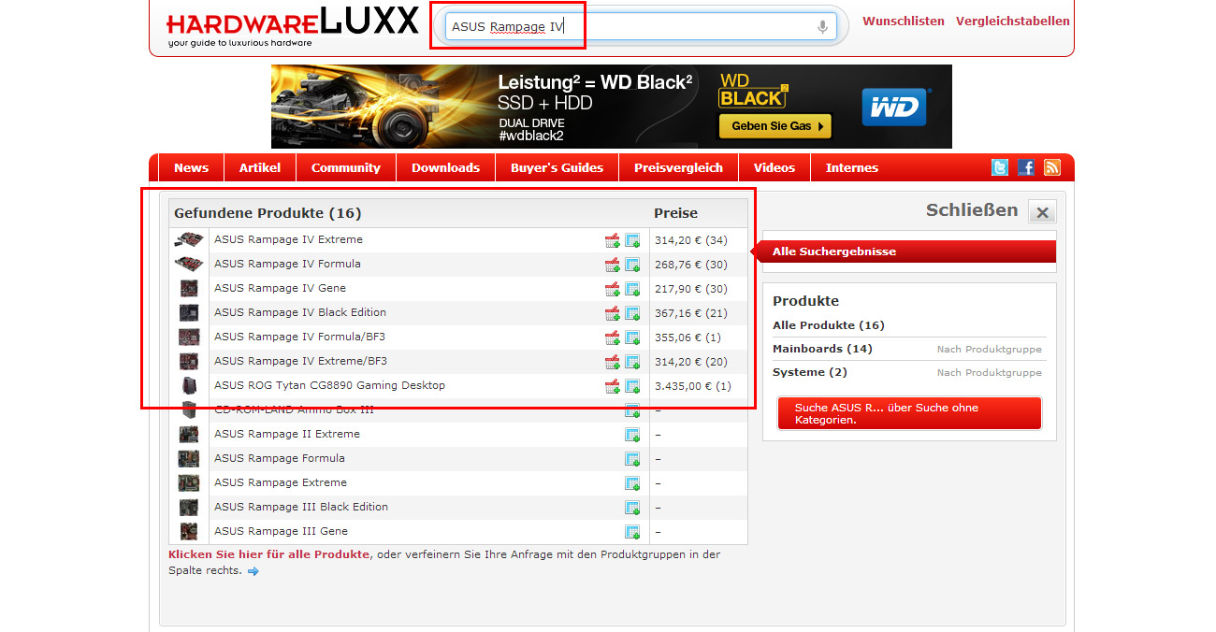Open the Community menu
Image resolution: width=1216 pixels, height=632 pixels.
coord(346,168)
